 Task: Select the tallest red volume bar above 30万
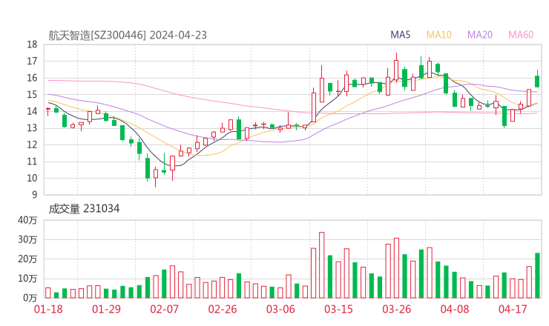321,265
